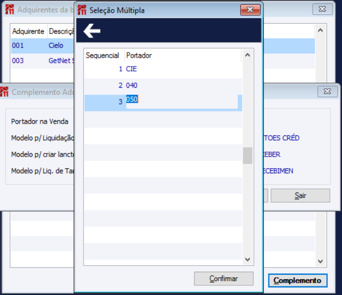Click the Confirmar button
The height and width of the screenshot is (295, 342).
[223, 278]
